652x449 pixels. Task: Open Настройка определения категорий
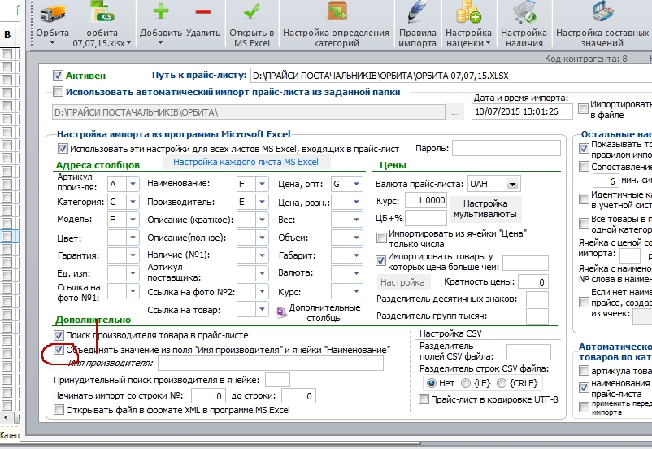pyautogui.click(x=337, y=11)
